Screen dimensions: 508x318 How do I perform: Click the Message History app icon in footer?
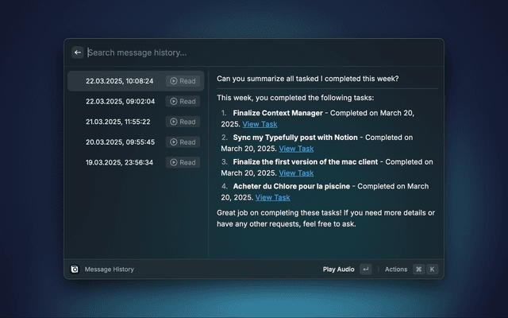[75, 270]
